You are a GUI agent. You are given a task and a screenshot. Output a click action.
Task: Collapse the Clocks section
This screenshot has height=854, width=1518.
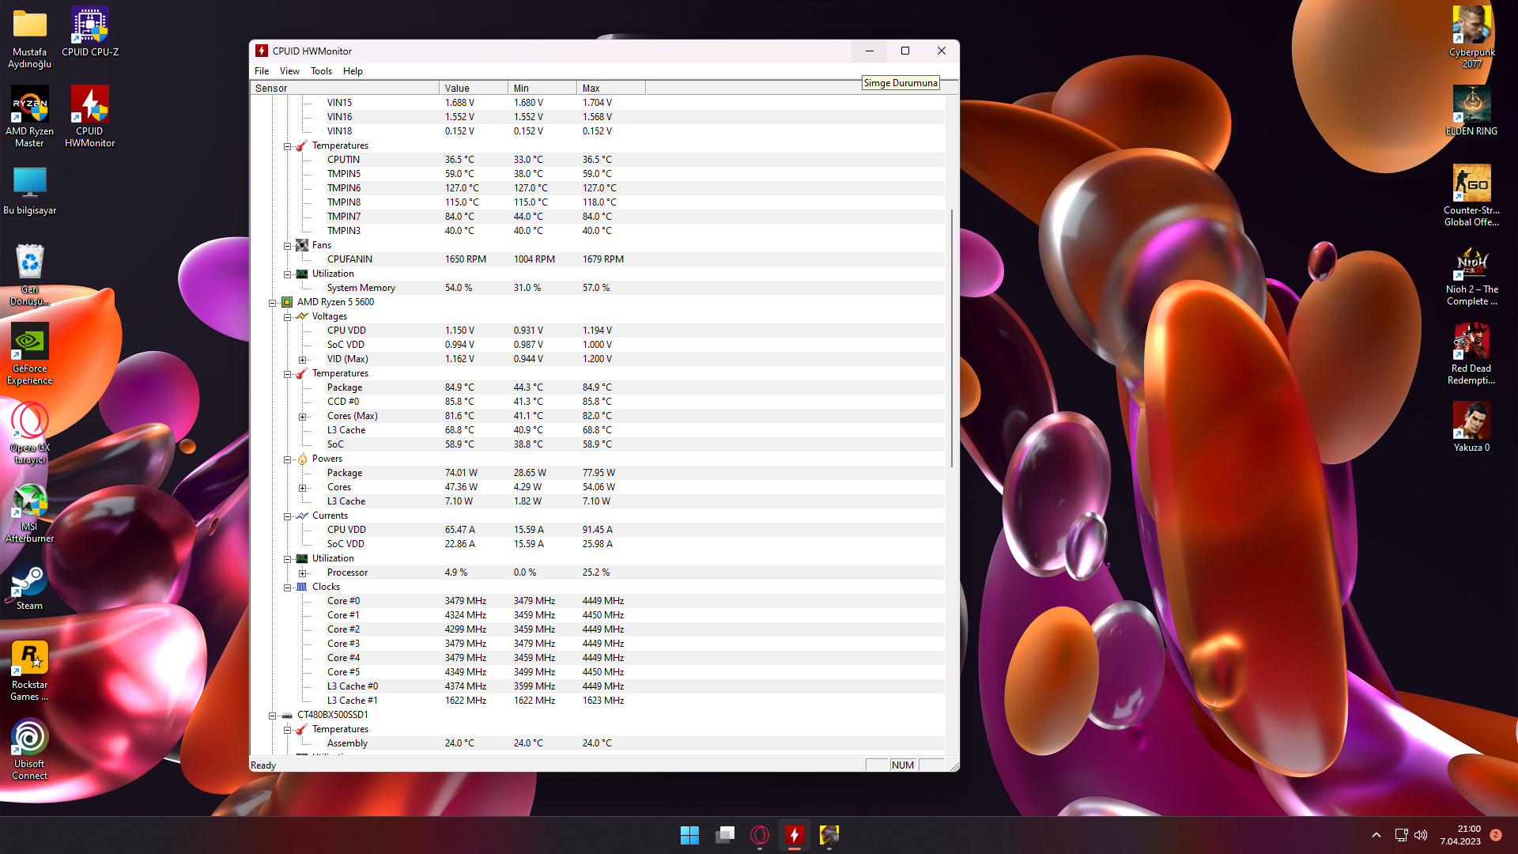point(287,588)
